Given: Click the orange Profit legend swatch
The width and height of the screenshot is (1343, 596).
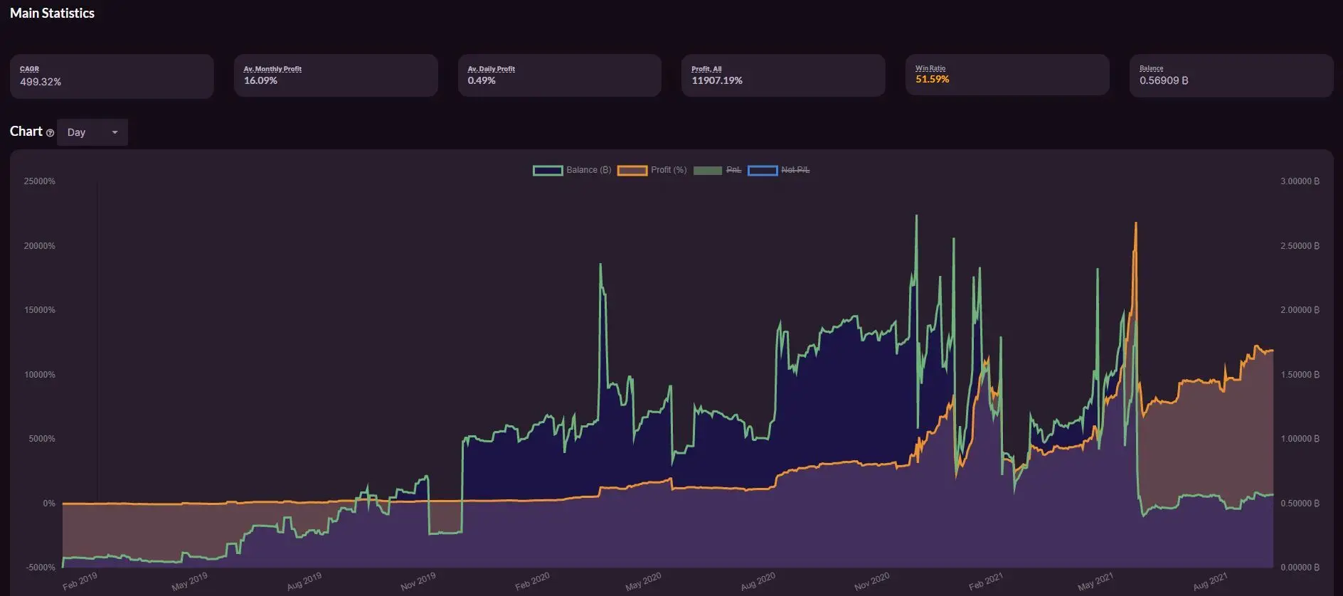Looking at the screenshot, I should coord(632,170).
